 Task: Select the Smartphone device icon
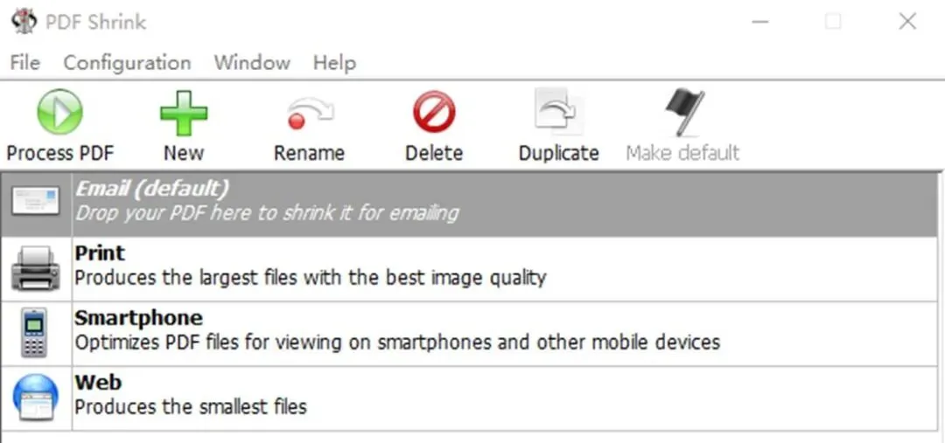(34, 333)
